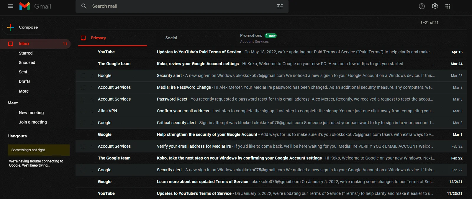This screenshot has width=472, height=199.
Task: Open the Drafts folder
Action: [24, 81]
